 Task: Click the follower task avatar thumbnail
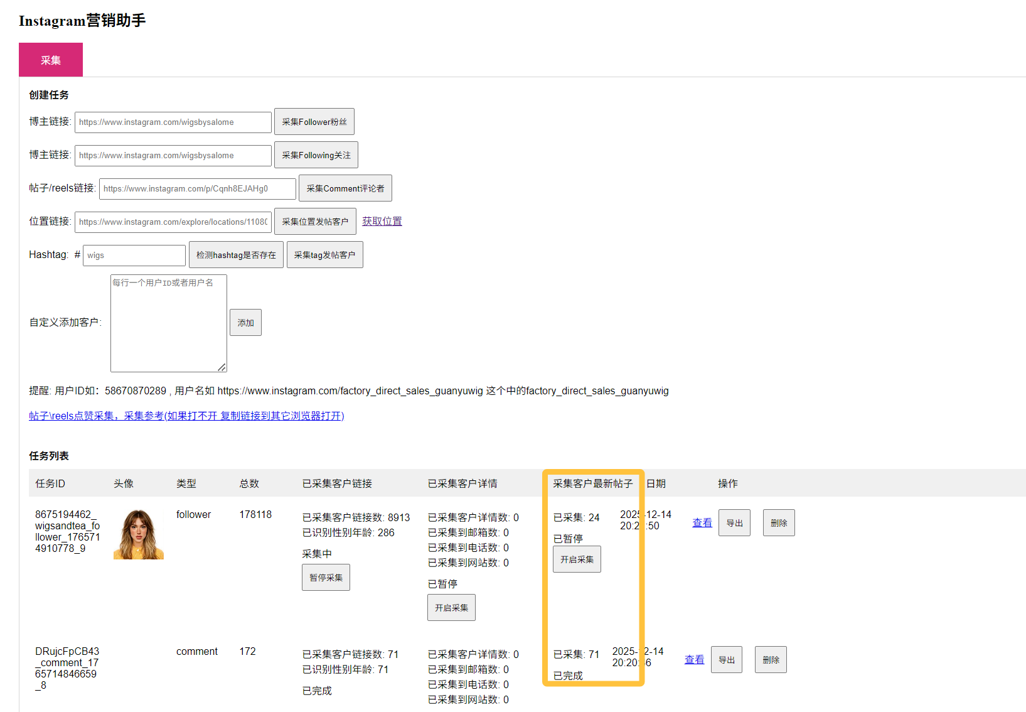click(x=138, y=534)
